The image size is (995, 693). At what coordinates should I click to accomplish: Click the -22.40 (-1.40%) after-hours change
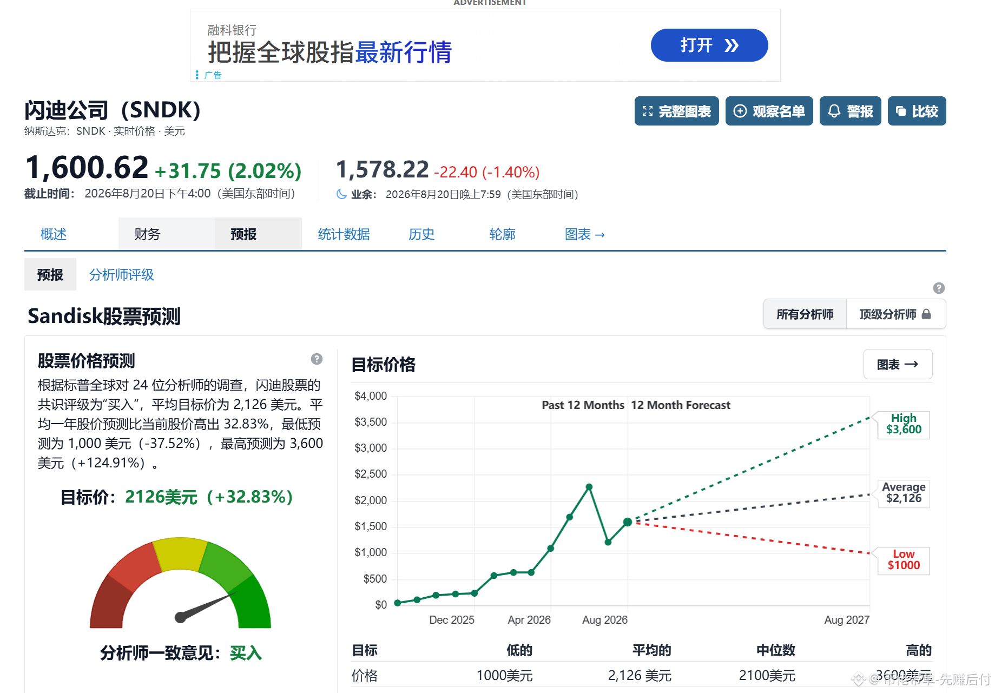pyautogui.click(x=487, y=172)
